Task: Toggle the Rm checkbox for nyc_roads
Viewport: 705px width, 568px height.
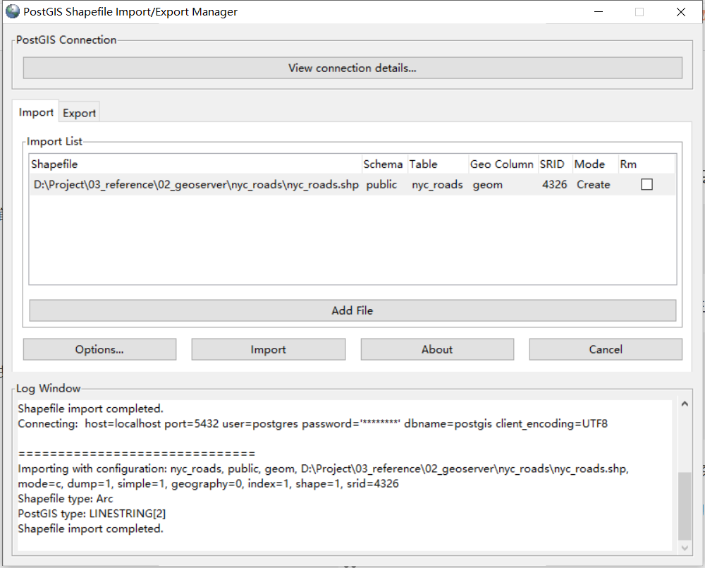Action: click(646, 185)
